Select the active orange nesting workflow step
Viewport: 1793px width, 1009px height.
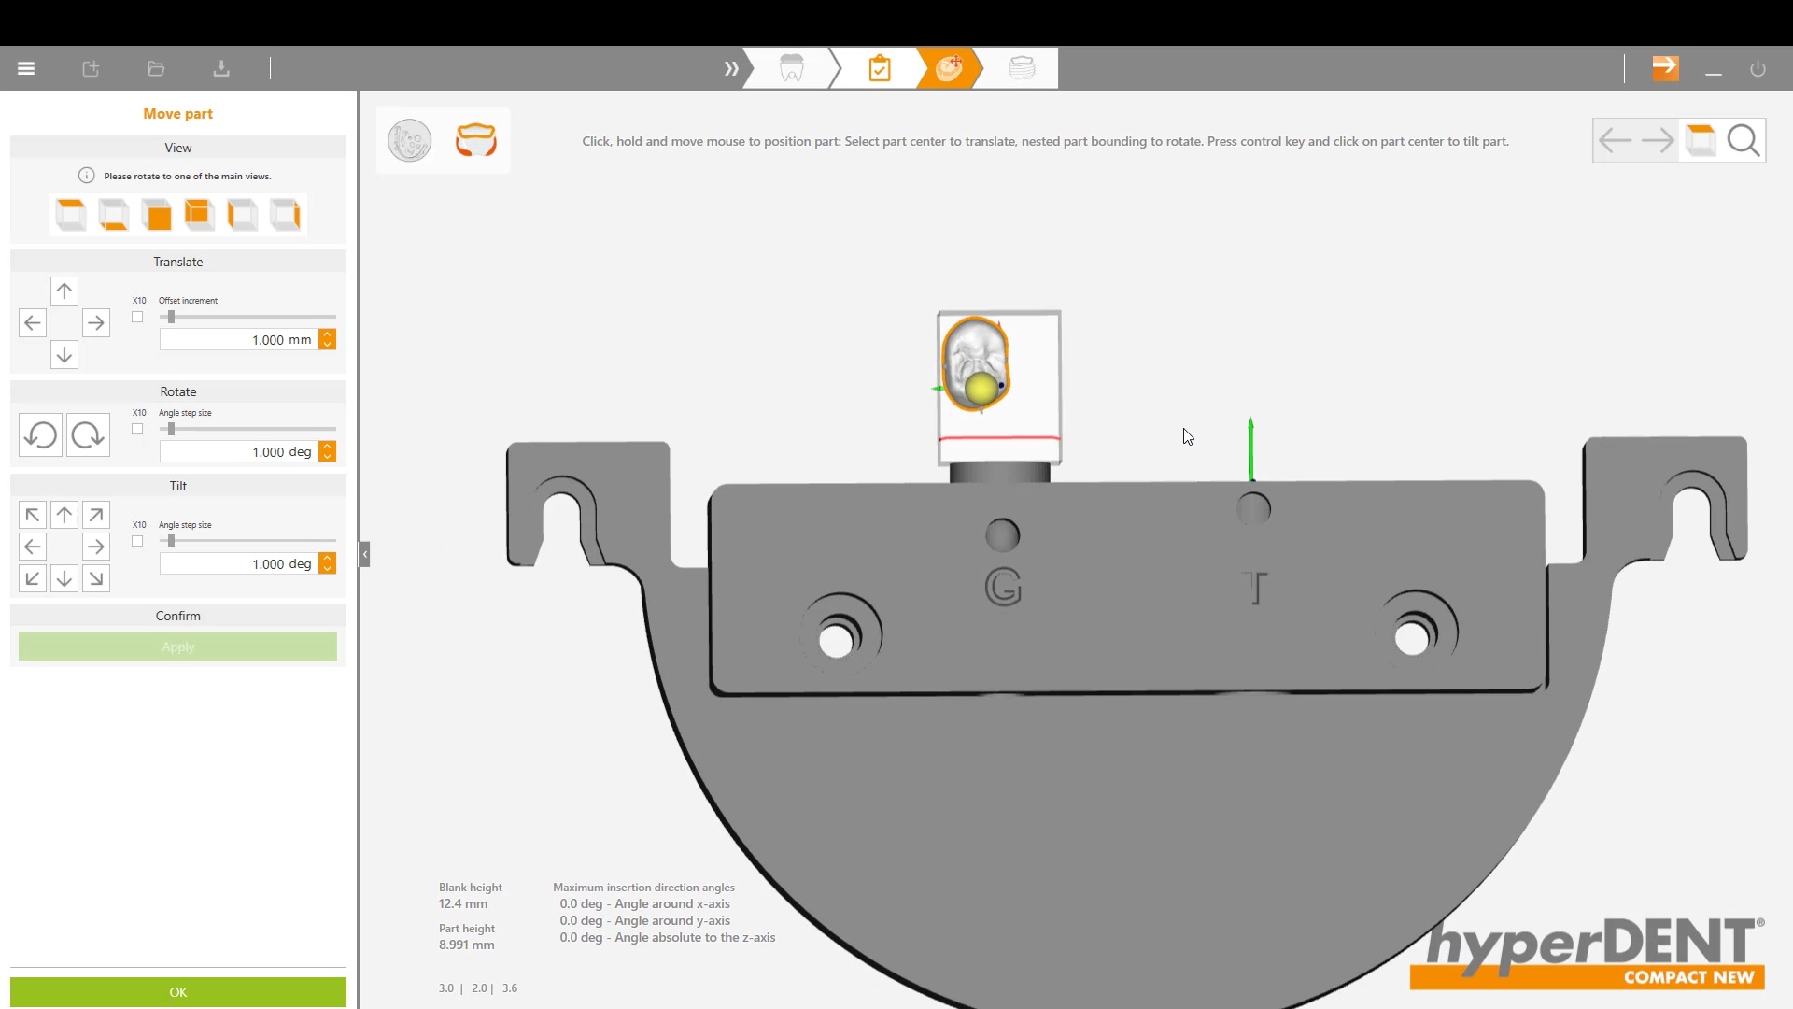[x=949, y=68]
